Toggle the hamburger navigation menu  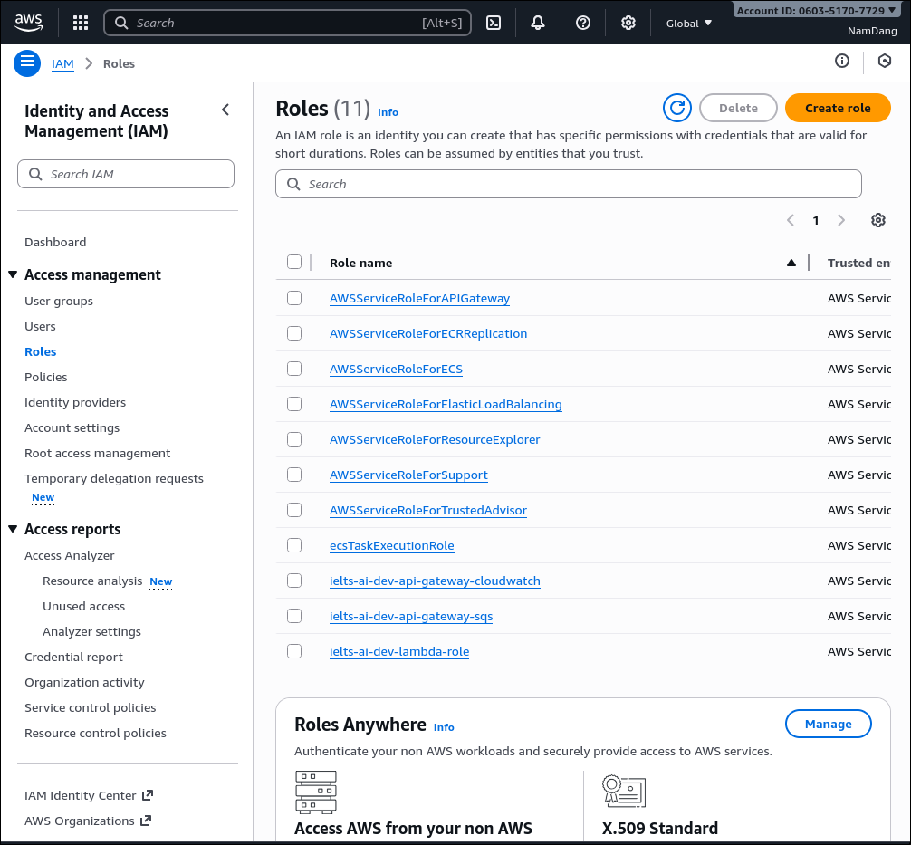[x=27, y=62]
